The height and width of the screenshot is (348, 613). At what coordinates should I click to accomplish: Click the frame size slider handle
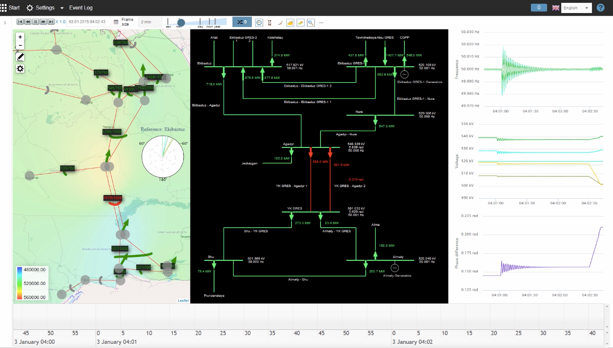tap(181, 22)
